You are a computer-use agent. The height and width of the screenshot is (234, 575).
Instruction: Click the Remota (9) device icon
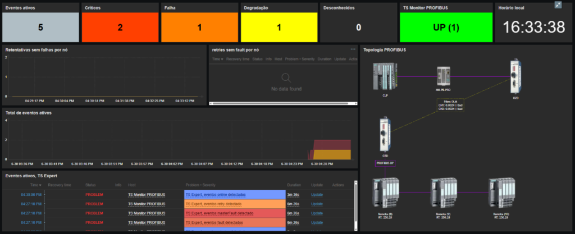[x=444, y=192]
